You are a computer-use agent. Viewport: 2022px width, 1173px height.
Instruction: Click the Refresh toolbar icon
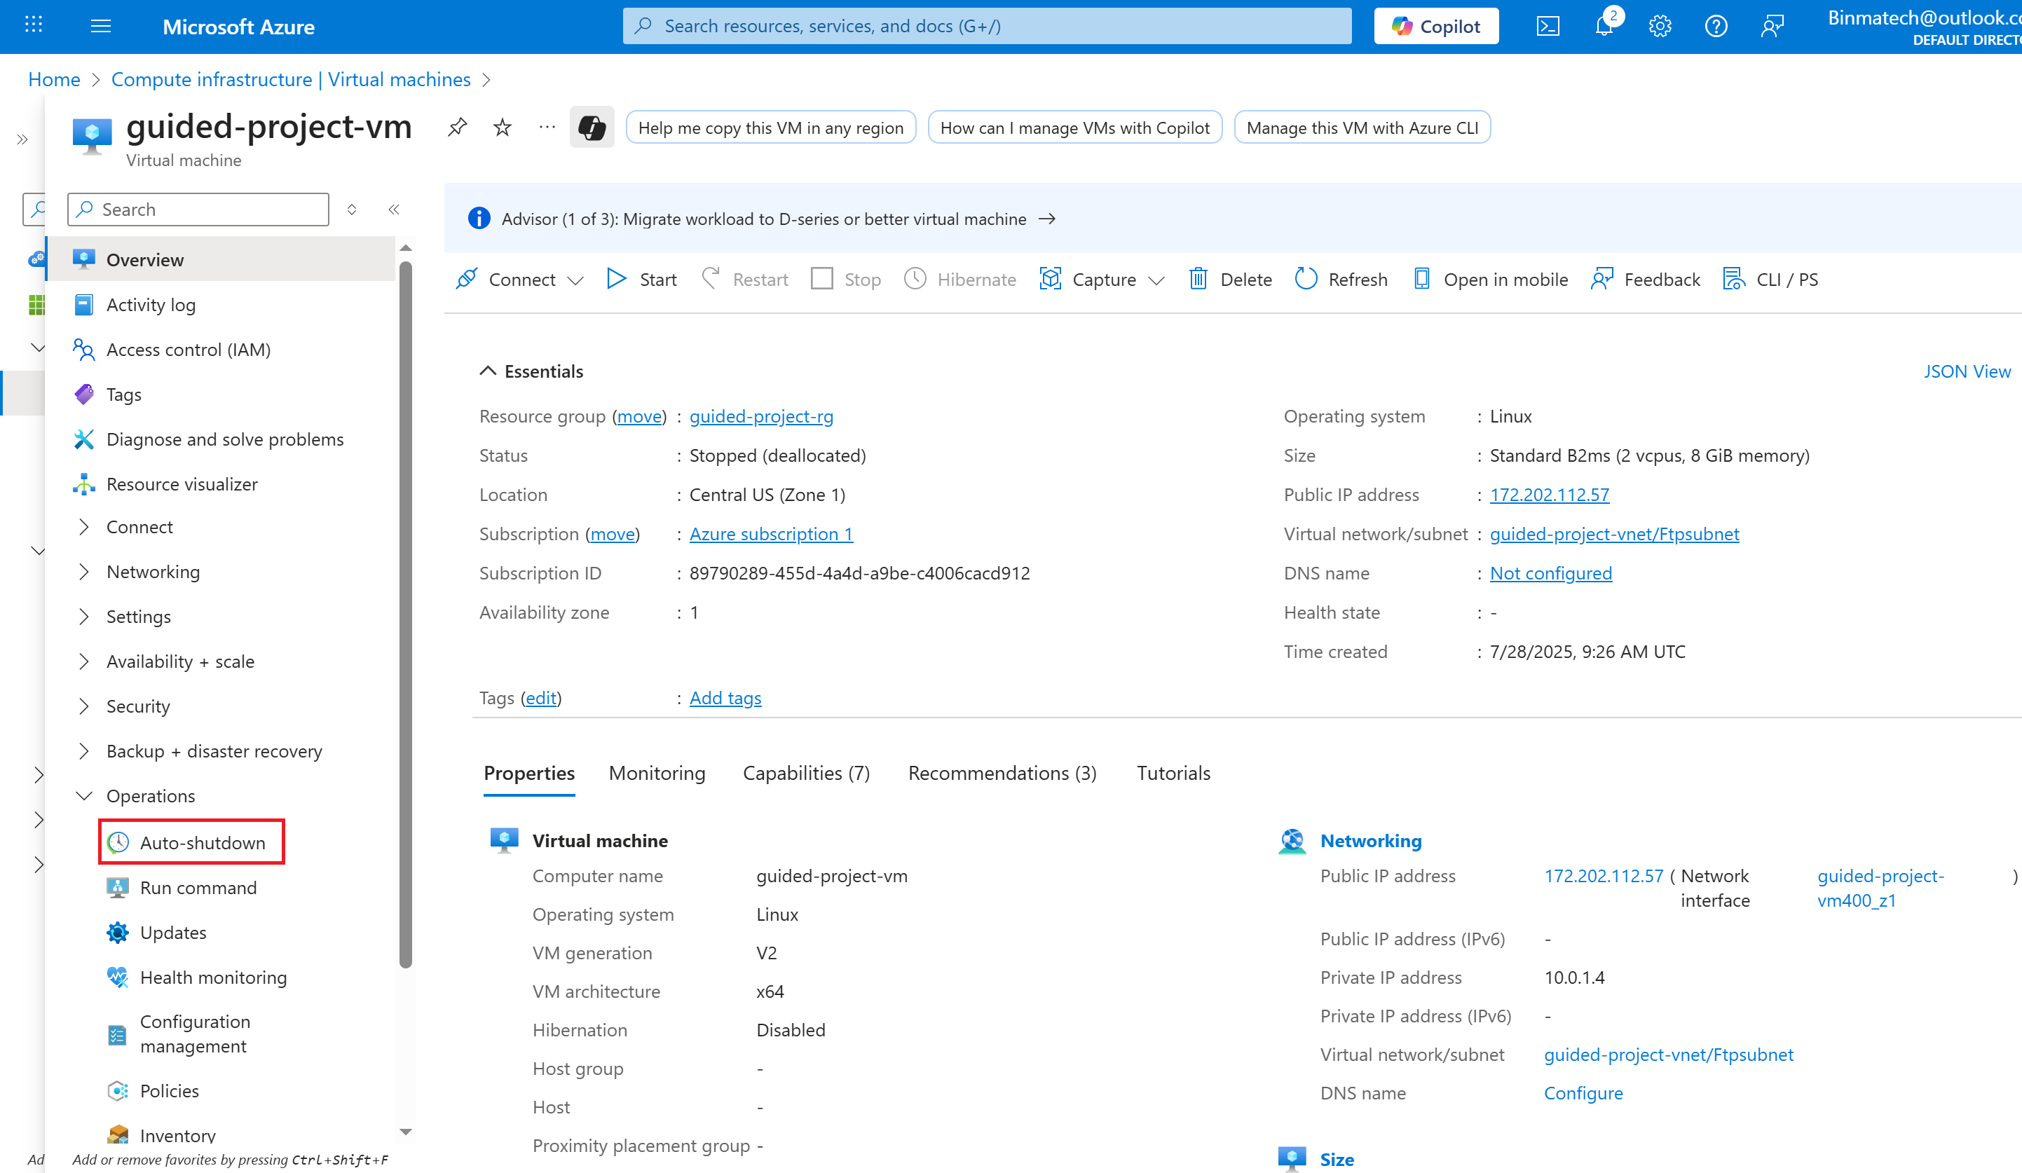pos(1306,279)
